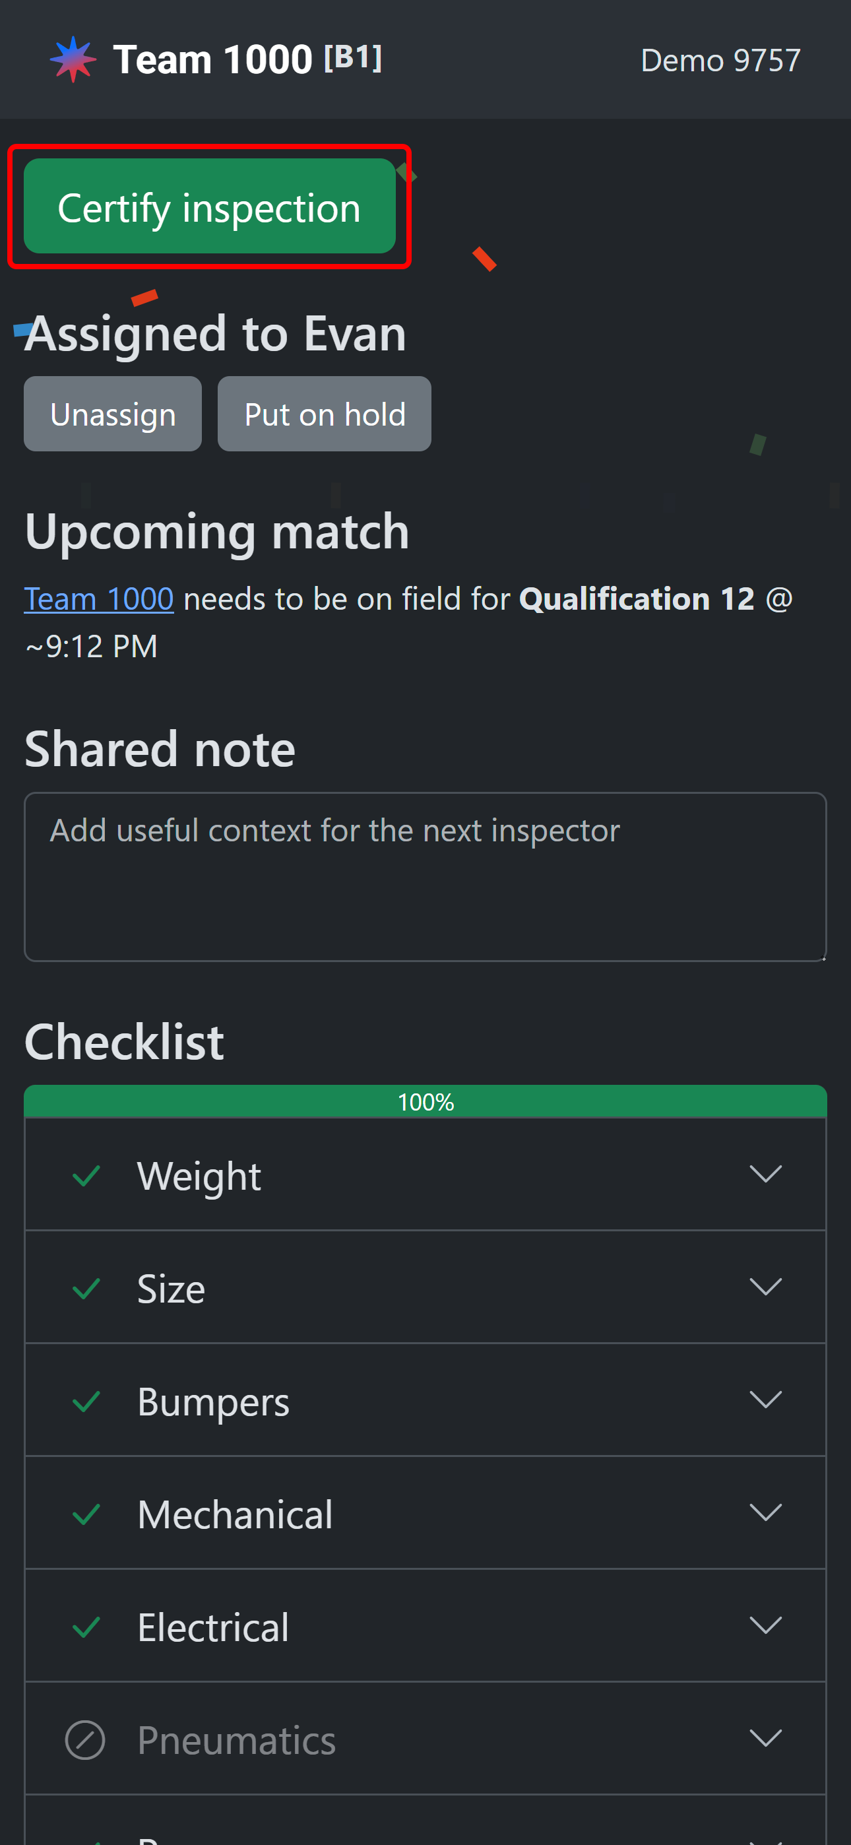The width and height of the screenshot is (851, 1845).
Task: Click the Shared note text area
Action: pyautogui.click(x=425, y=877)
